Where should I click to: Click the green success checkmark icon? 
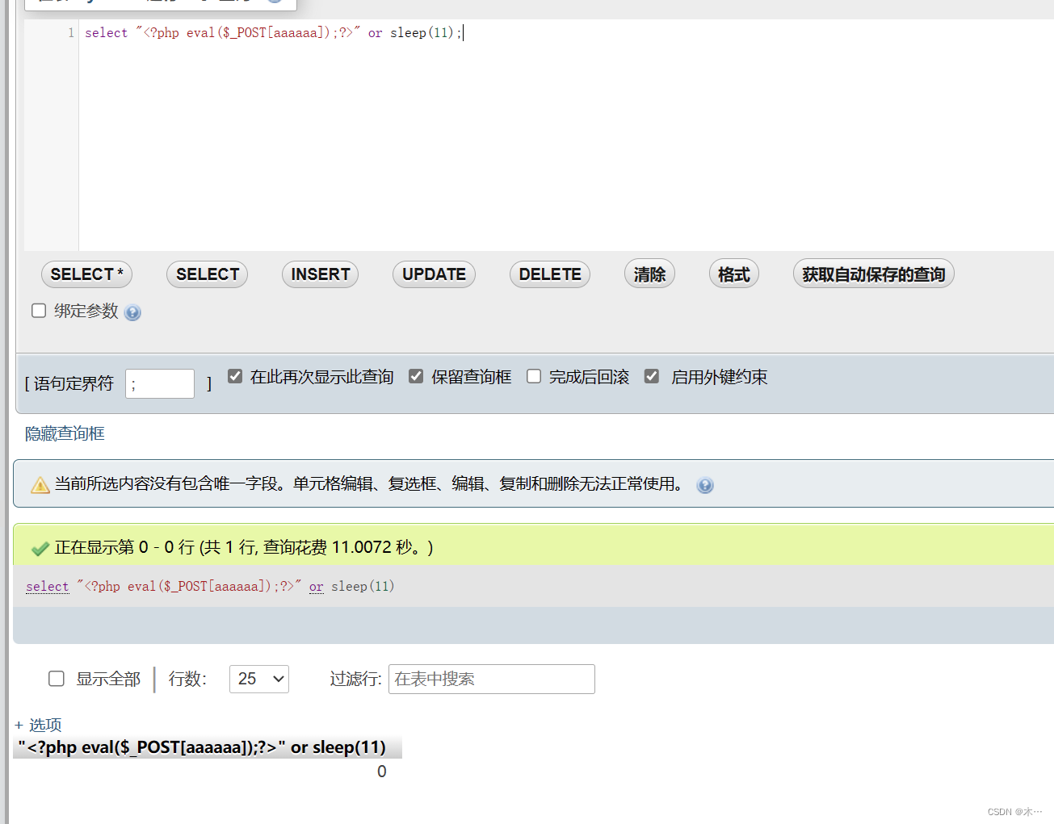(x=40, y=546)
